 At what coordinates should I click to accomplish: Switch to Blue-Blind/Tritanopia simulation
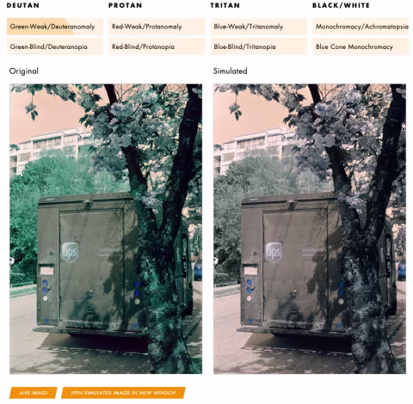tap(259, 46)
